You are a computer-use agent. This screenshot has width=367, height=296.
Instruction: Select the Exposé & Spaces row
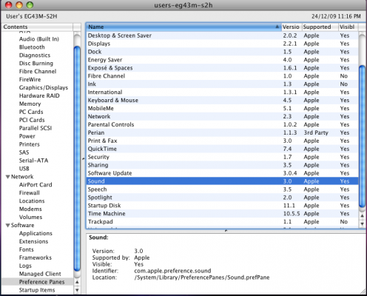(222, 68)
